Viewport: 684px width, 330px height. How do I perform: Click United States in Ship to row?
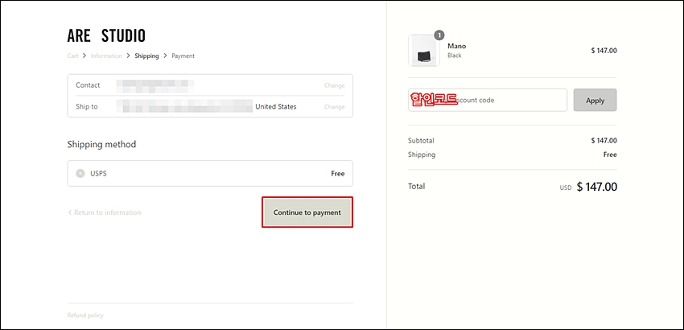tap(276, 106)
